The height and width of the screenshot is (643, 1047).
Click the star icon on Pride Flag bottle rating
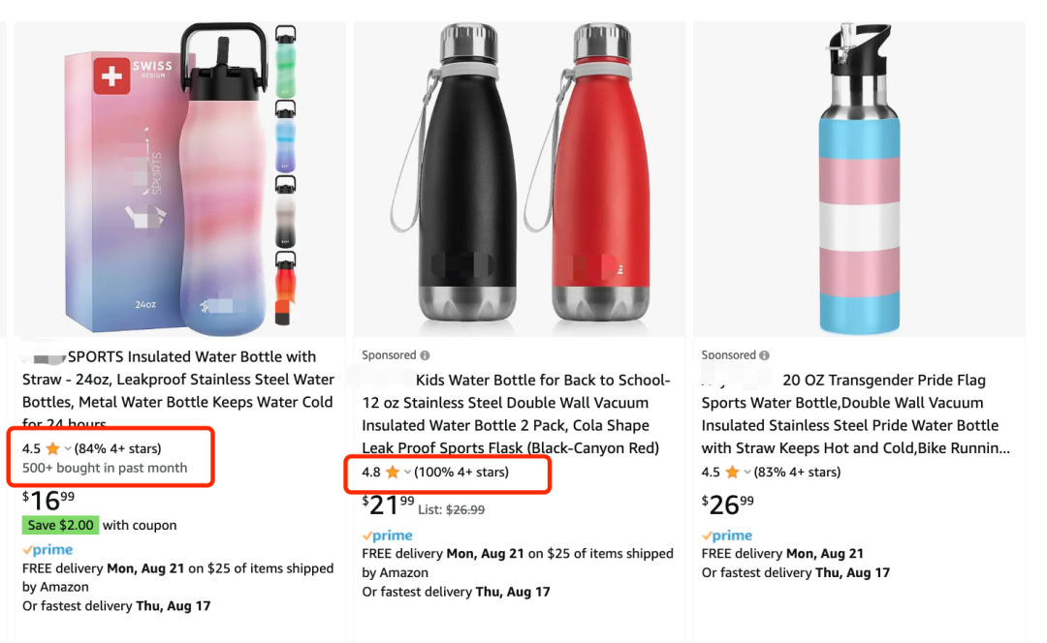pyautogui.click(x=733, y=473)
